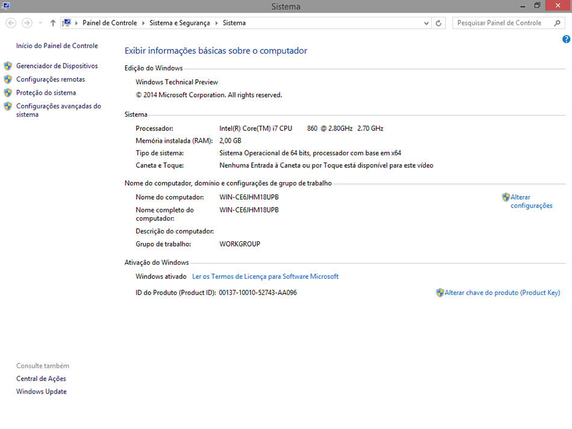Click the computer icon in address bar
Image resolution: width=572 pixels, height=429 pixels.
66,23
